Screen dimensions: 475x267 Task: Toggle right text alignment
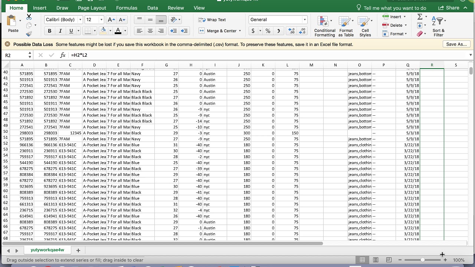pyautogui.click(x=161, y=31)
